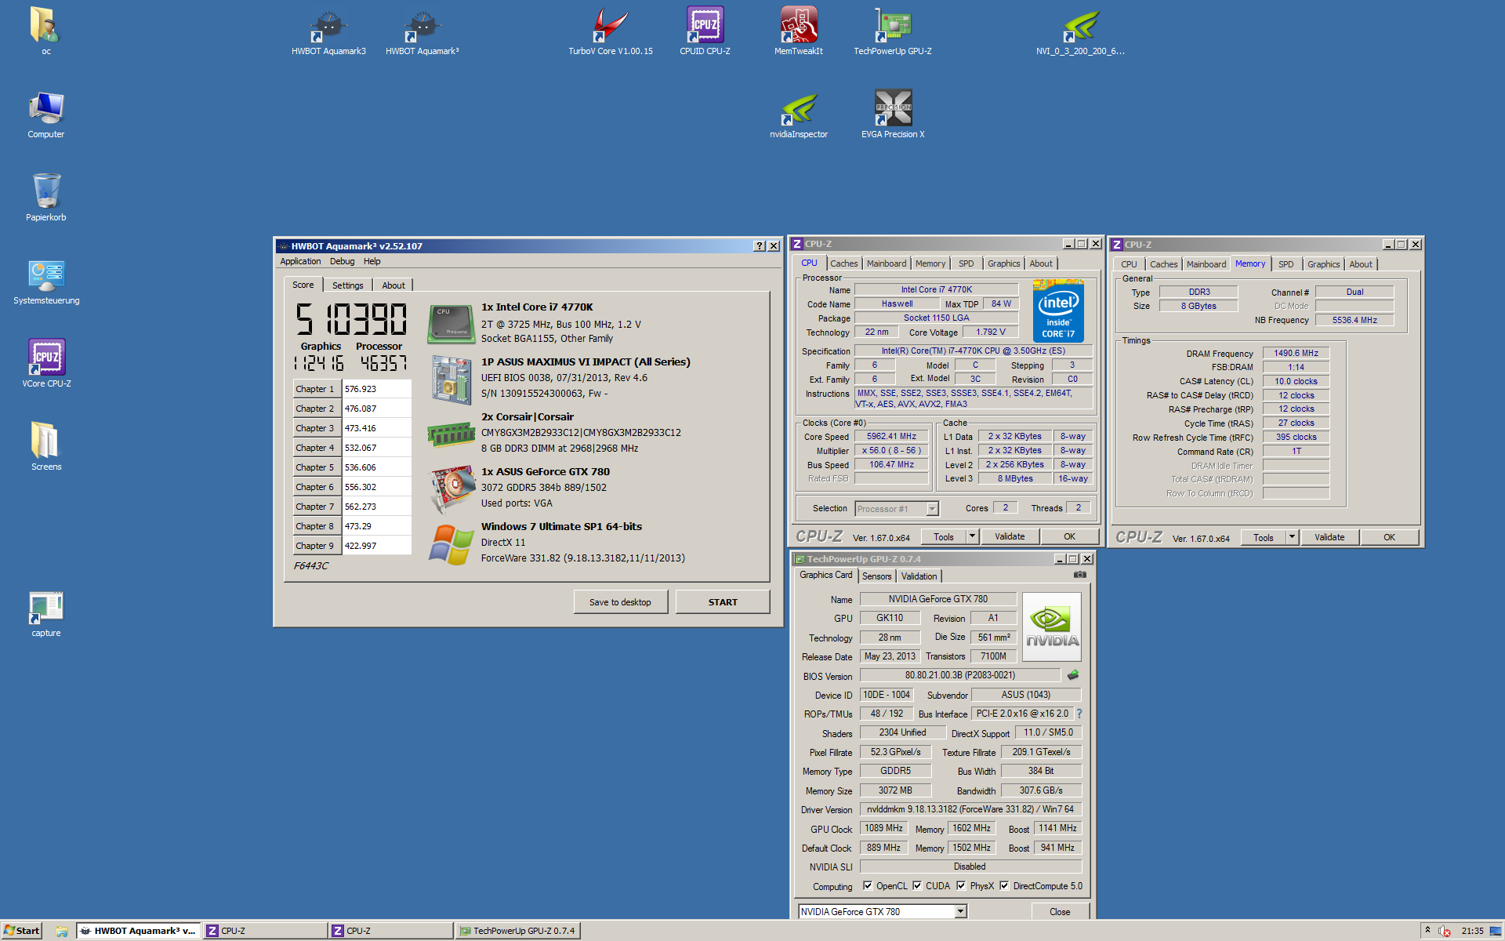
Task: Open Systemsteuerung control panel icon
Action: pos(45,281)
